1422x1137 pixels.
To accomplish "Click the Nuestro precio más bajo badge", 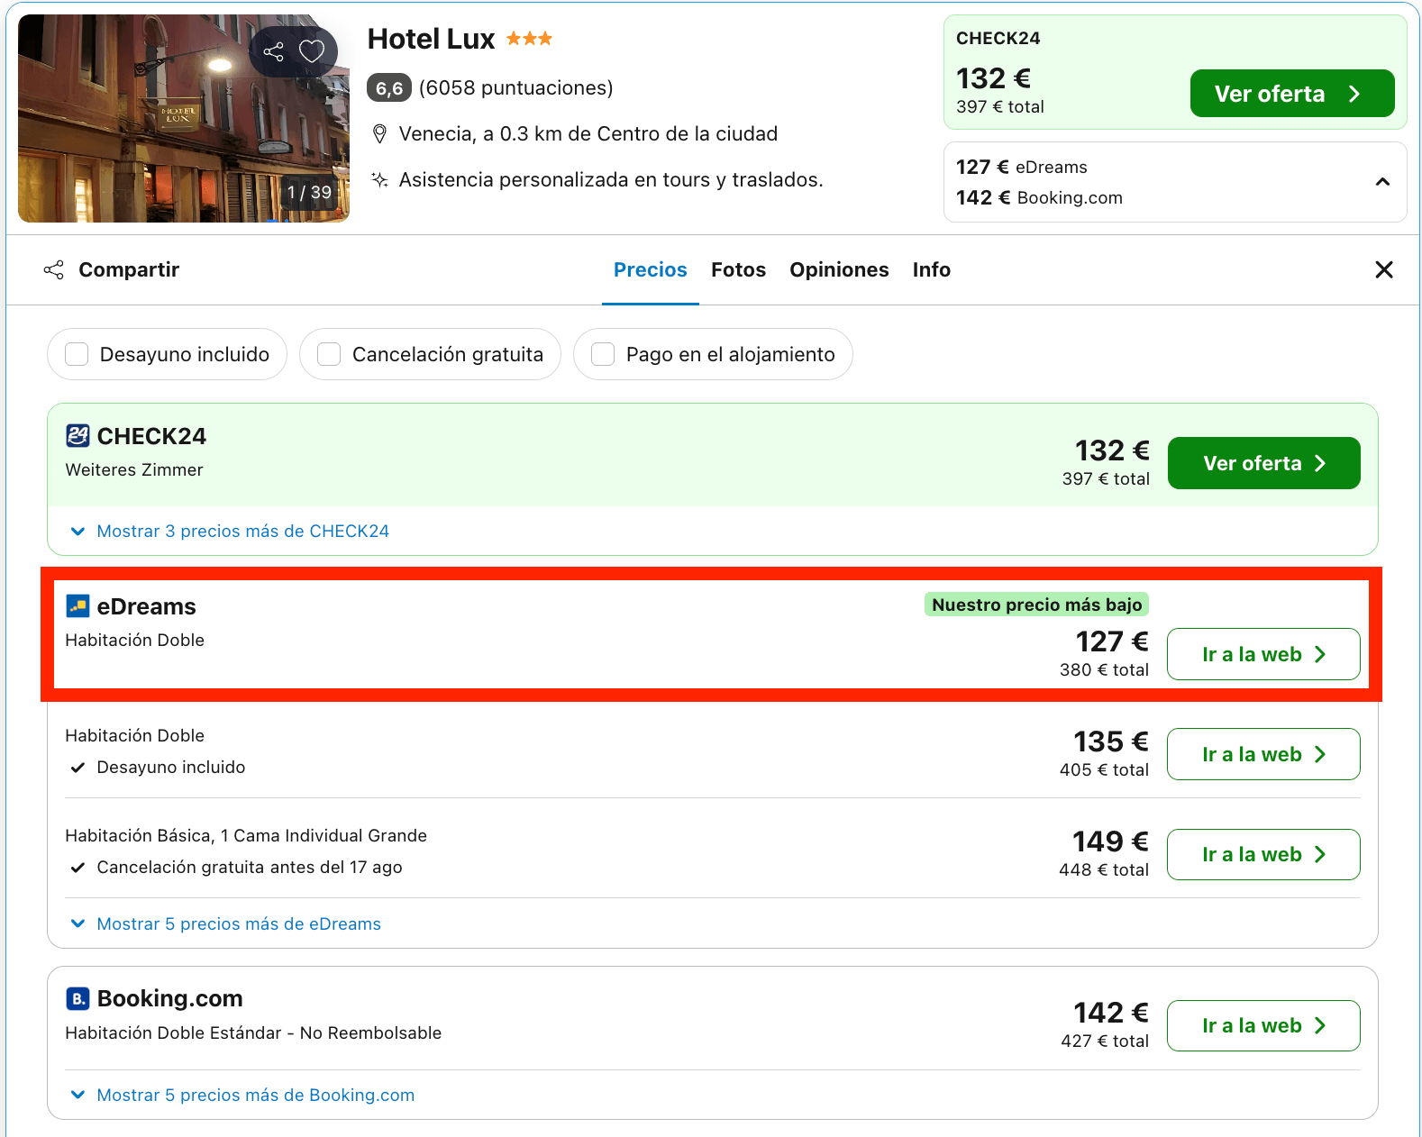I will coord(1036,605).
